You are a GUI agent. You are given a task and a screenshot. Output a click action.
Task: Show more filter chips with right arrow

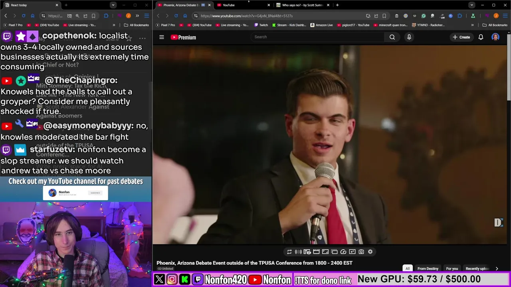pos(497,269)
